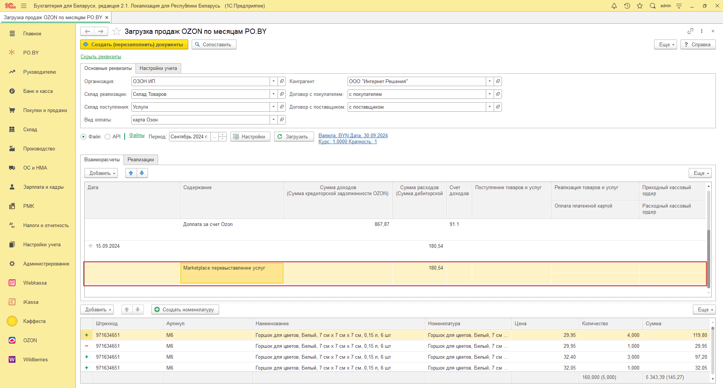723x388 pixels.
Task: Expand Договор с поставщиком dropdown
Action: [x=490, y=107]
